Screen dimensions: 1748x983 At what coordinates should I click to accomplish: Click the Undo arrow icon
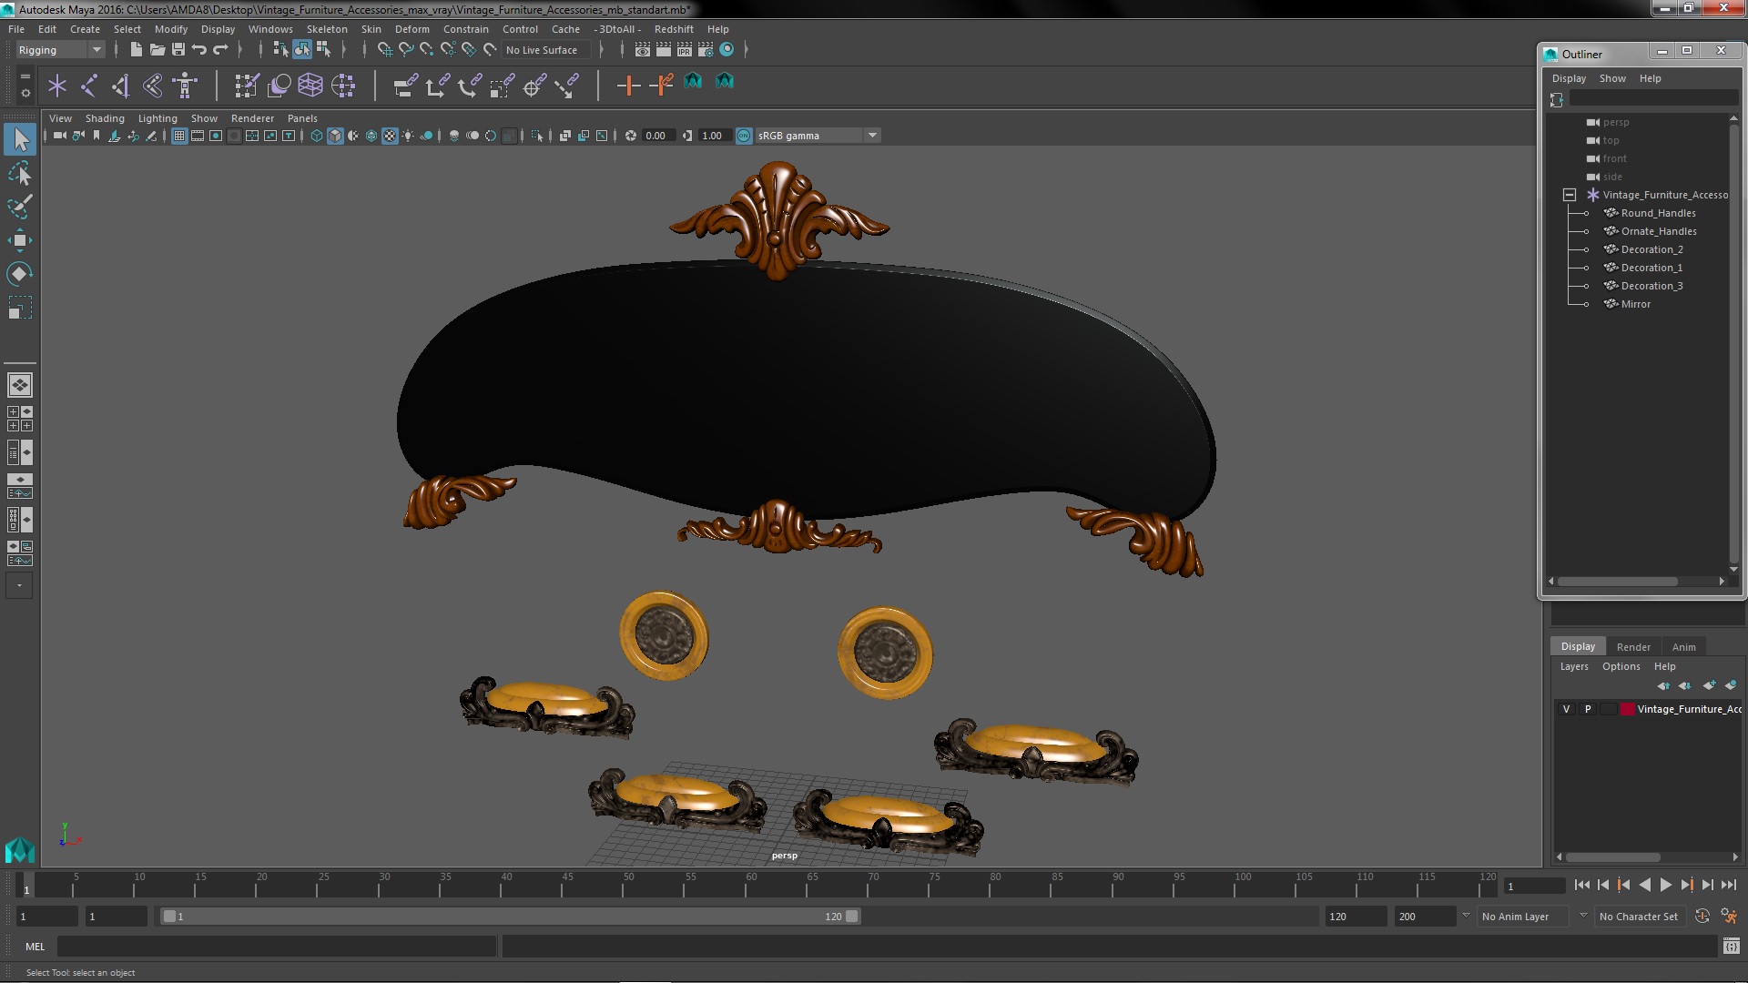point(198,50)
